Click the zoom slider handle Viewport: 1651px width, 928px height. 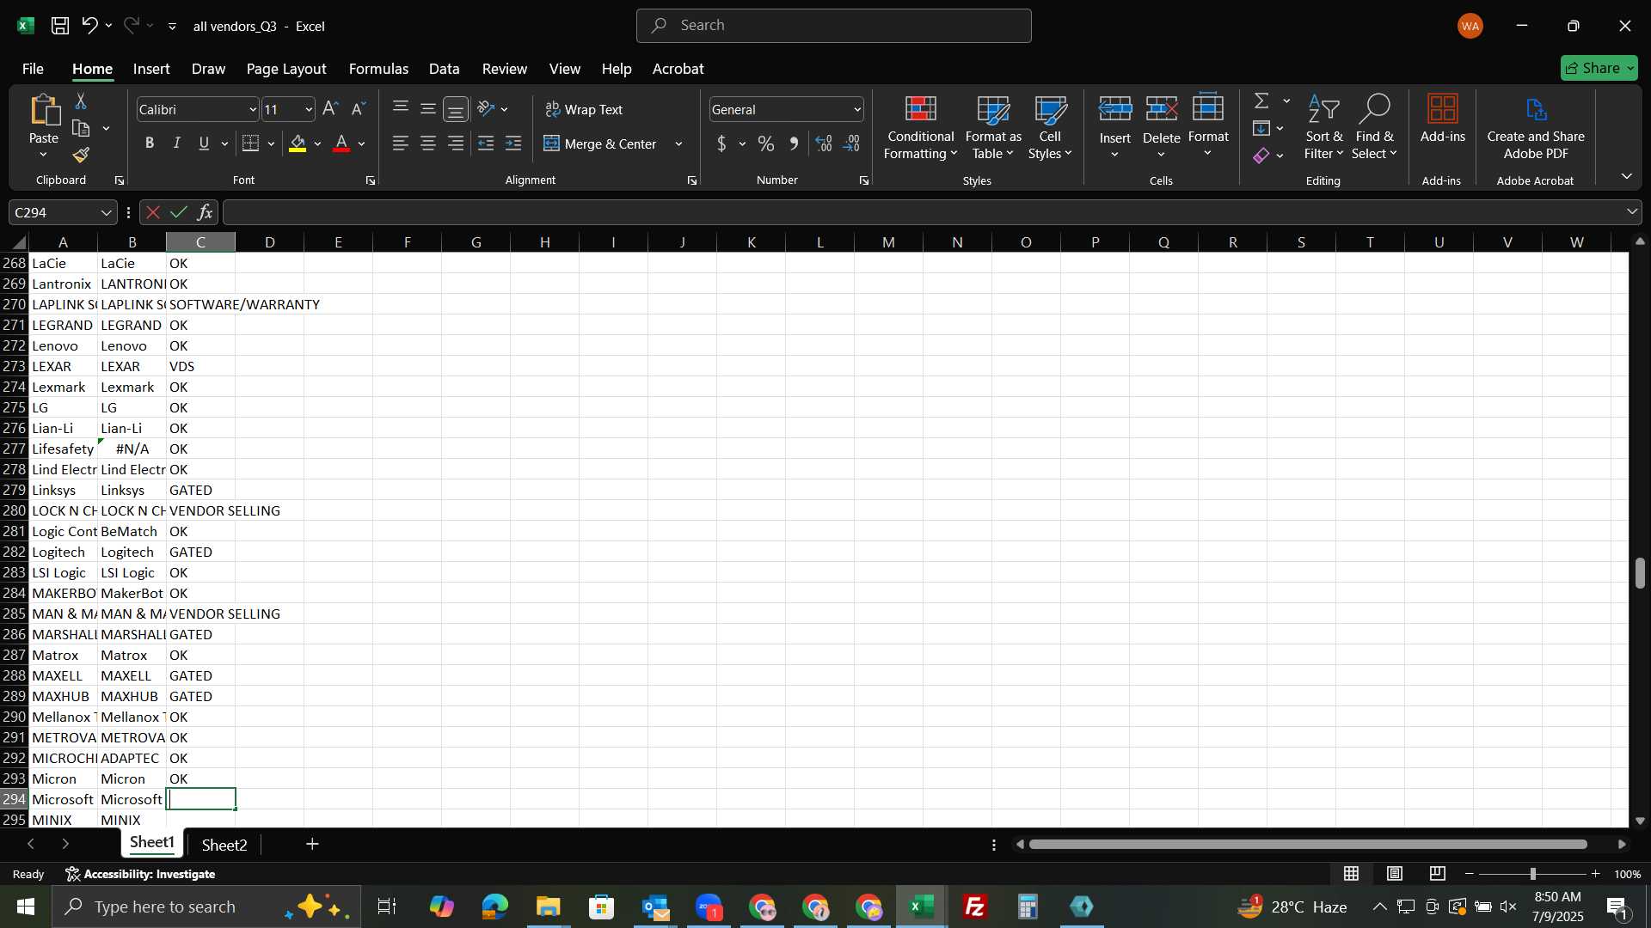click(x=1532, y=874)
